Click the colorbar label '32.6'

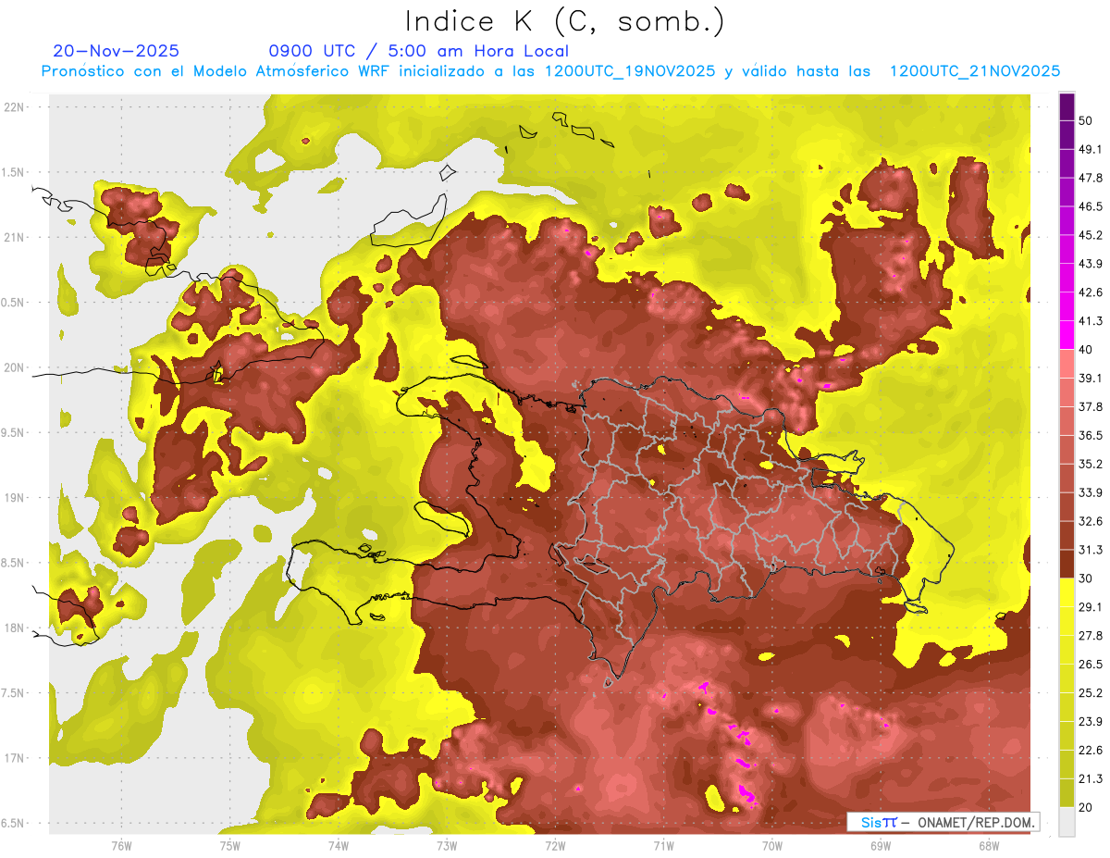click(x=1091, y=521)
